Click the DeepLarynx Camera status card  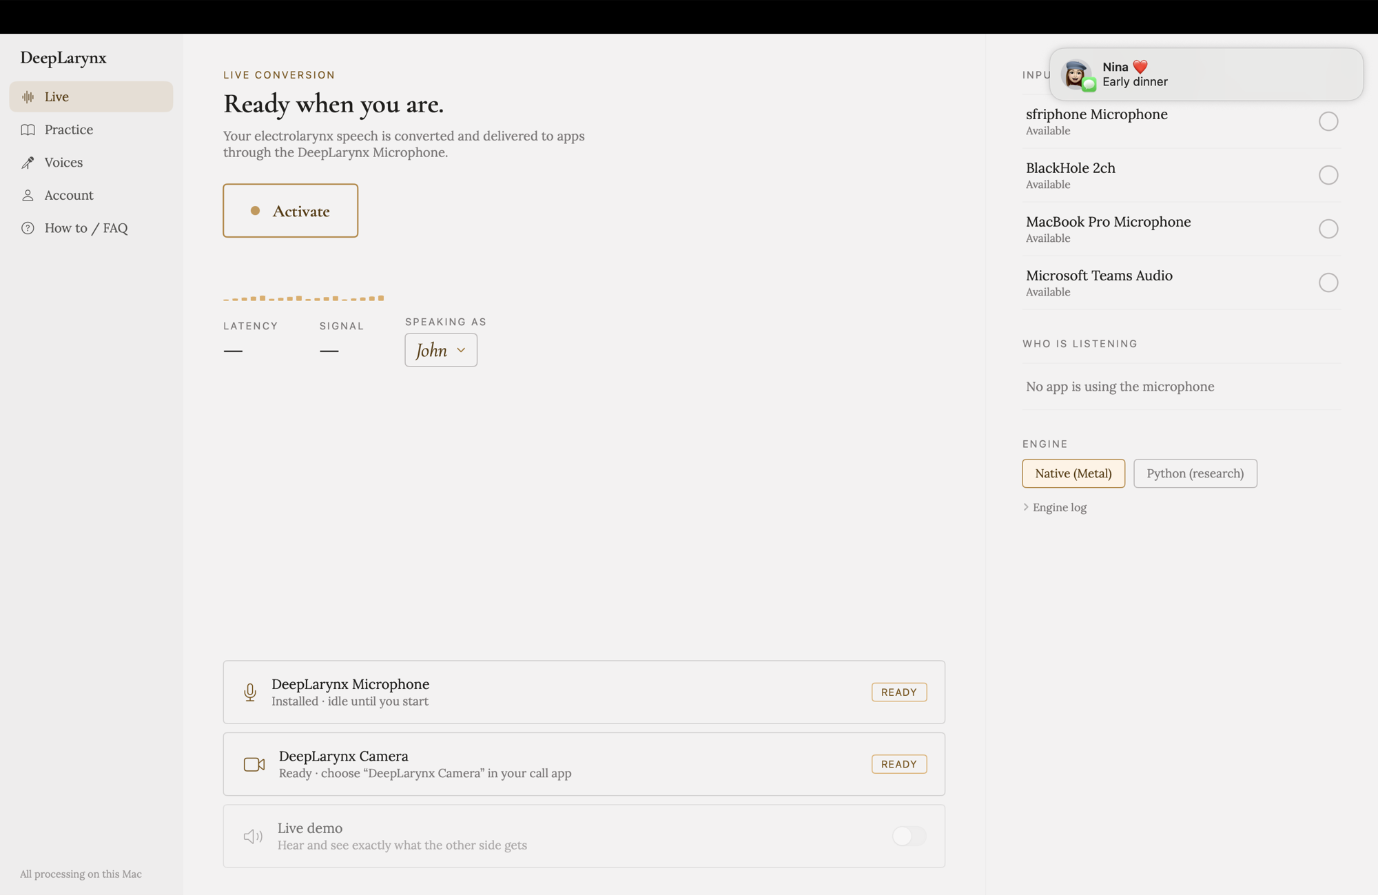pos(584,764)
